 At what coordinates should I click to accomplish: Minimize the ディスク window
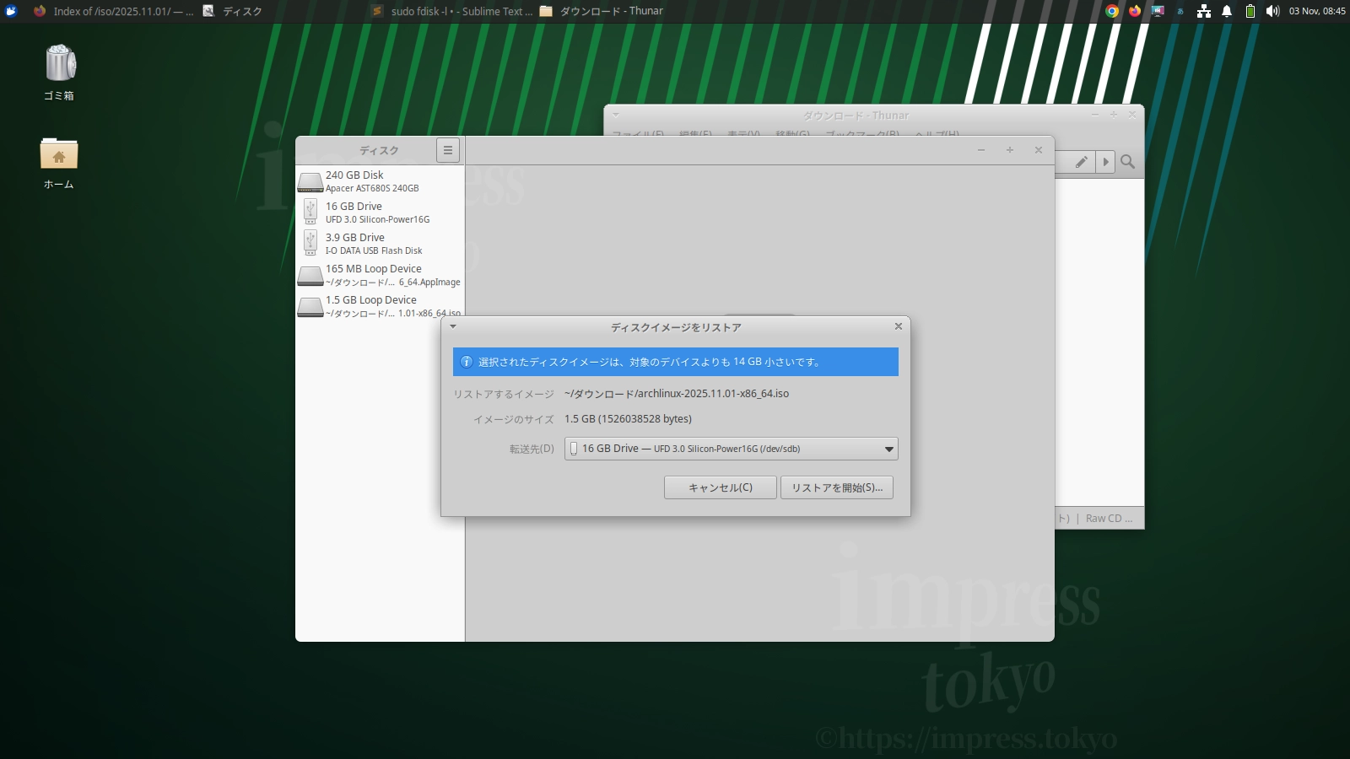tap(981, 150)
